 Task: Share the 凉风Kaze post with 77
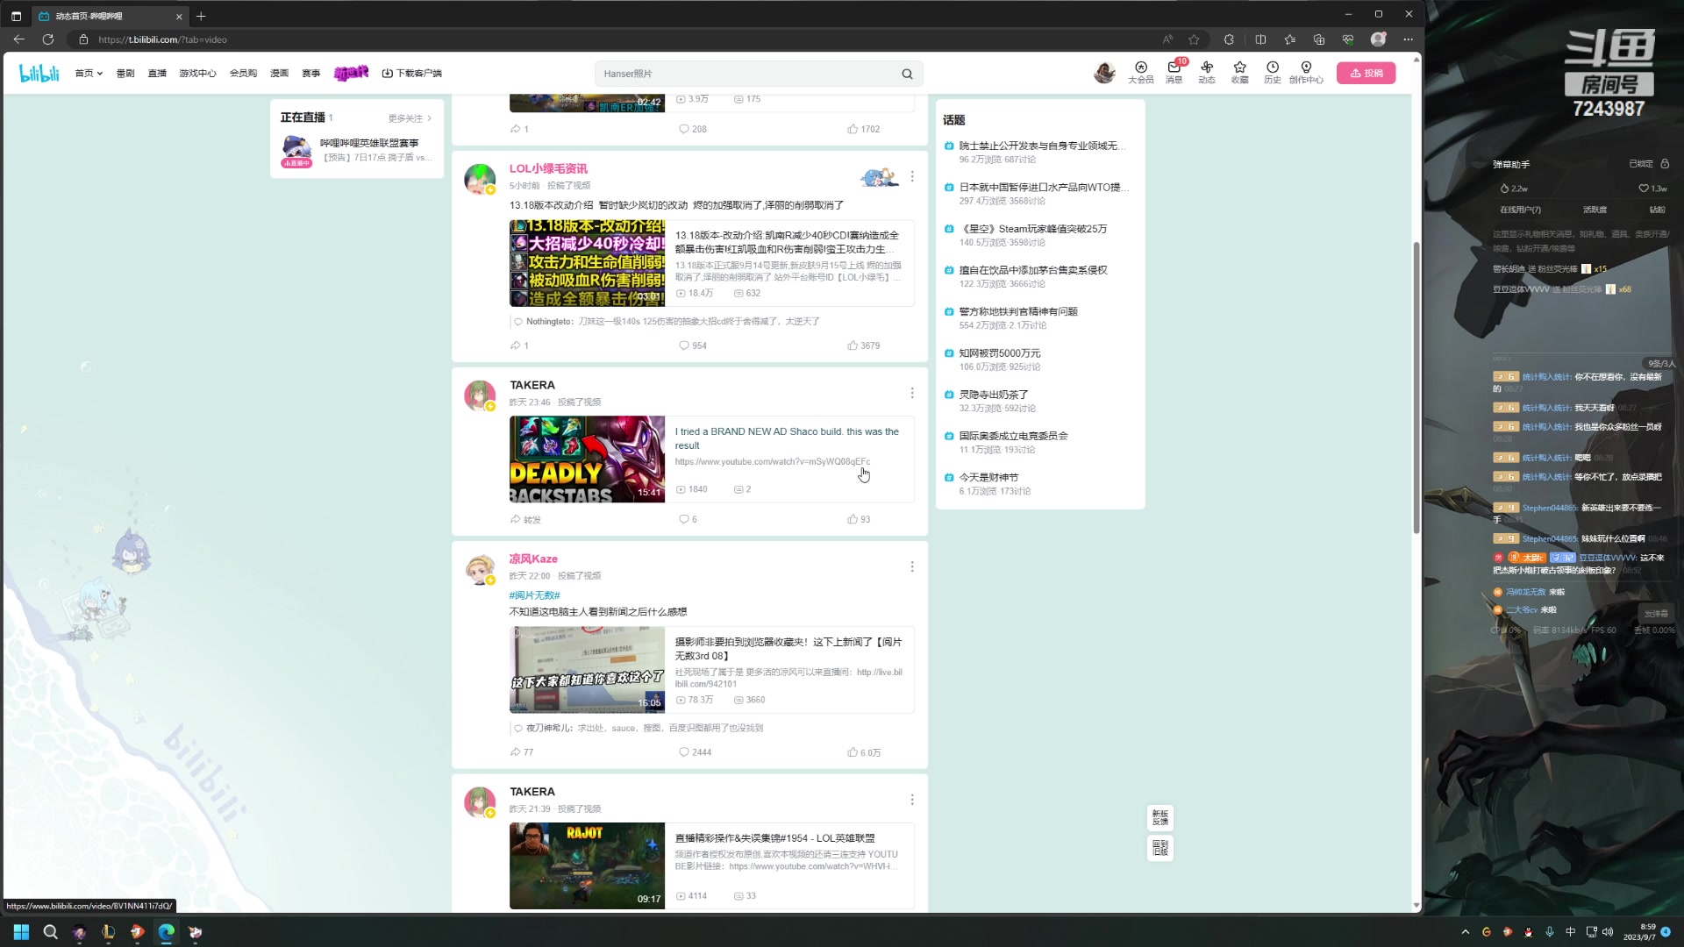(521, 752)
